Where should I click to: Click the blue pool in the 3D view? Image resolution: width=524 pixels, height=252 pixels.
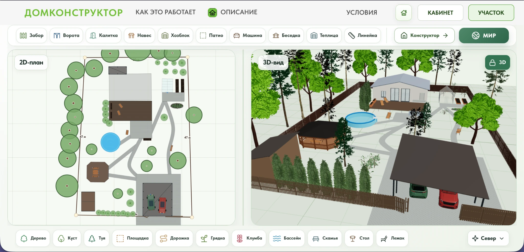coord(361,119)
